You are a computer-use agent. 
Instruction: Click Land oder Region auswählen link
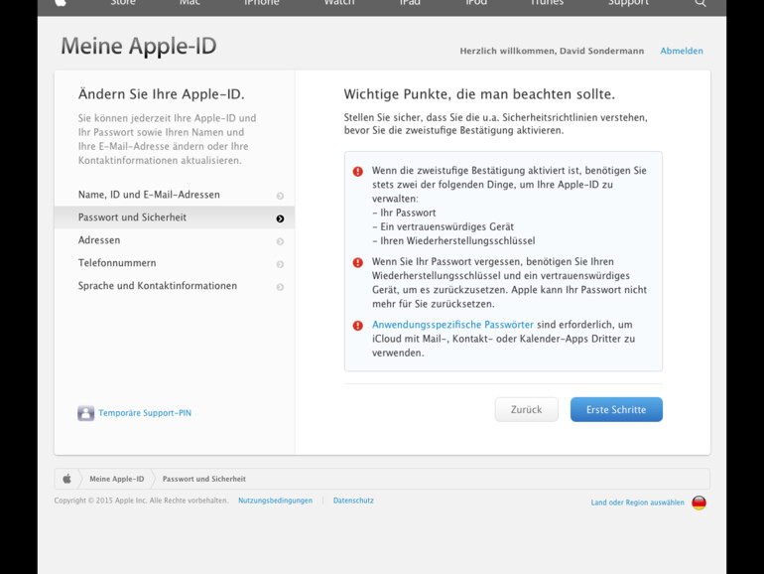tap(637, 502)
